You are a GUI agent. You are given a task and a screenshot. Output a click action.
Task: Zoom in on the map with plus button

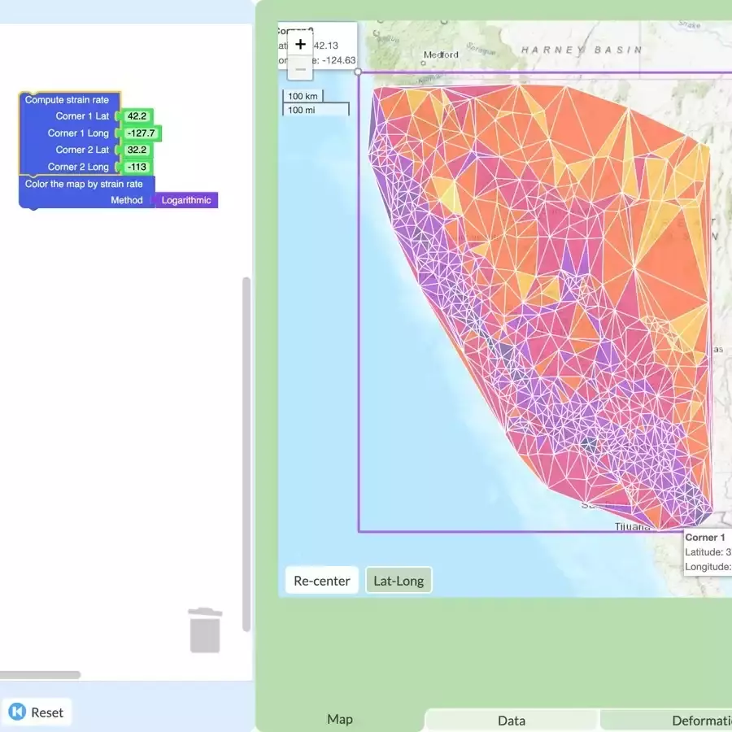coord(299,44)
